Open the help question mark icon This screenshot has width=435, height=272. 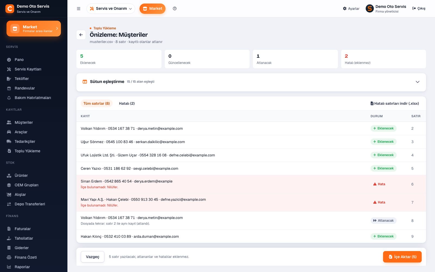click(175, 9)
